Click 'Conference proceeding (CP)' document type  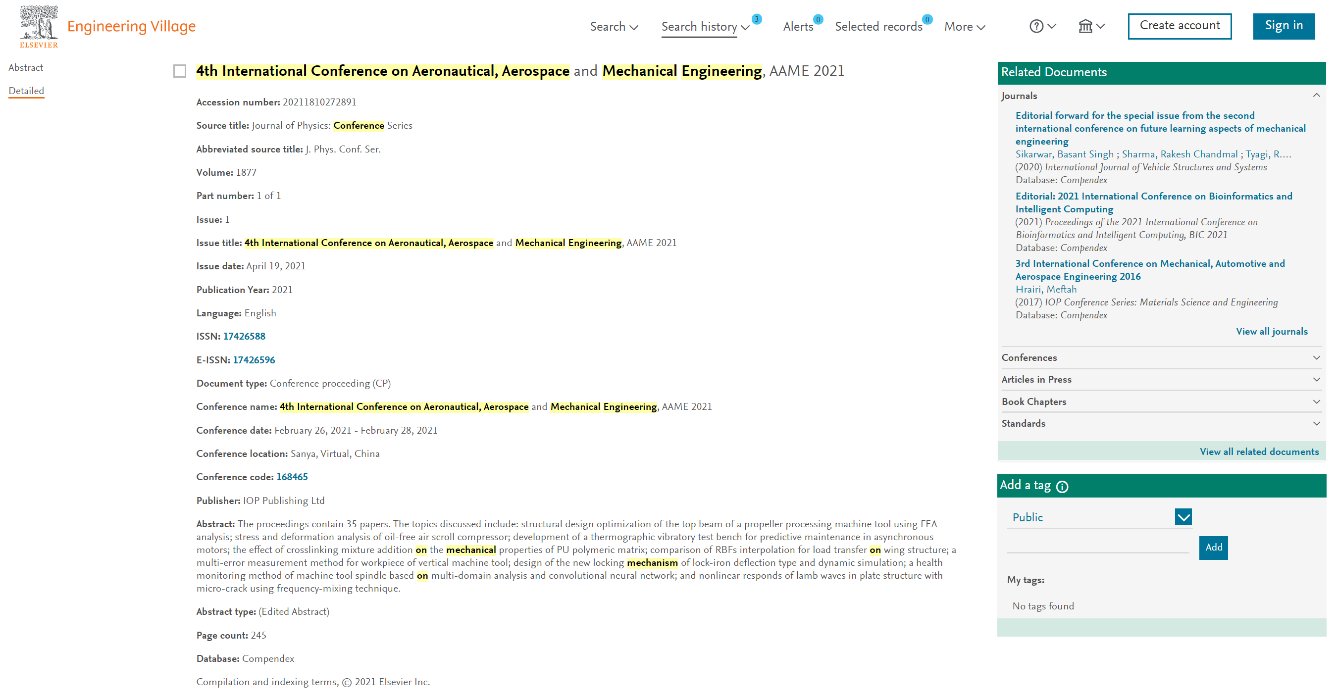330,383
